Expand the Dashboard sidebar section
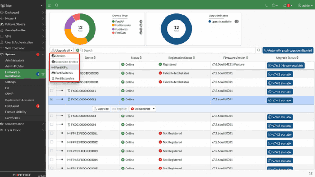This screenshot has width=315, height=177. coord(23,13)
